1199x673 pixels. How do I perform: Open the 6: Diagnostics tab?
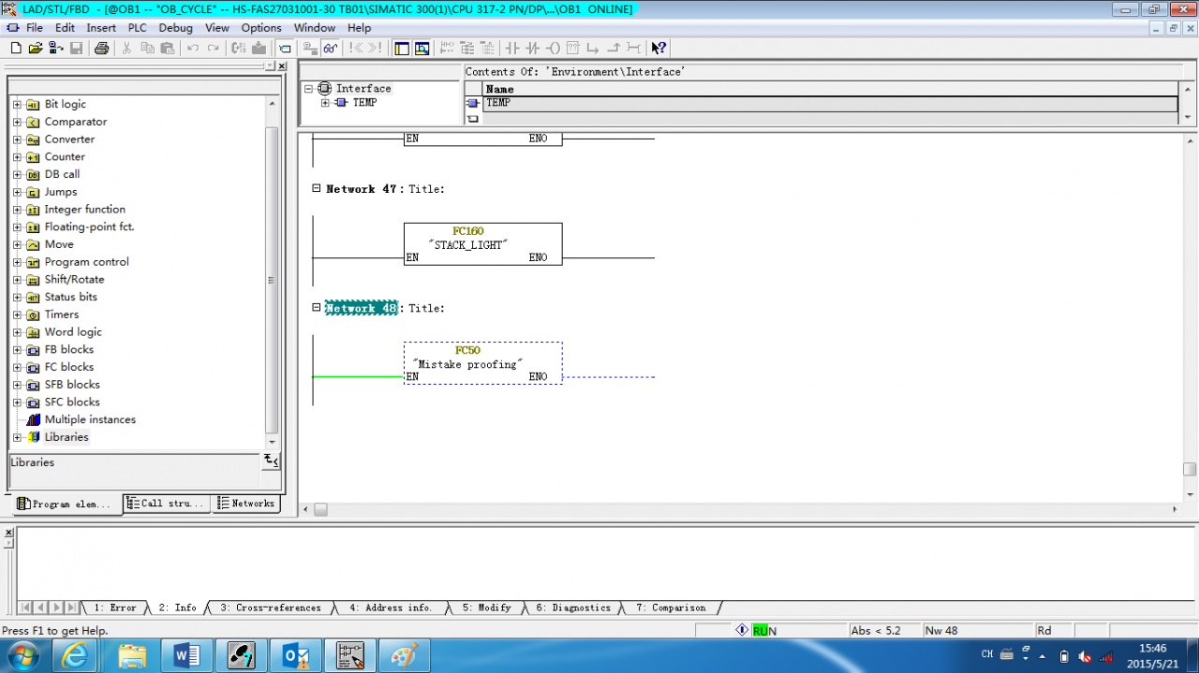[572, 607]
